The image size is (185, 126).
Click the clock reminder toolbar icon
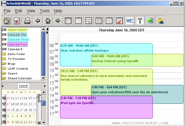(7, 21)
